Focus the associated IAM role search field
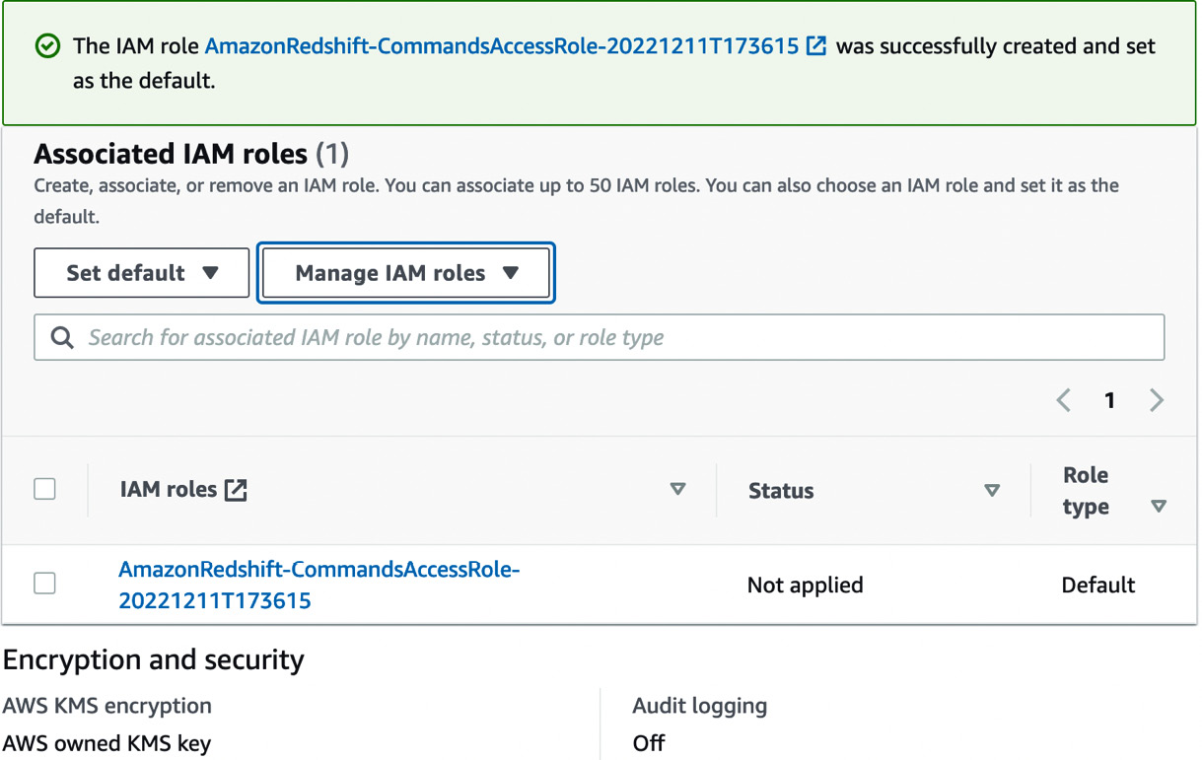The width and height of the screenshot is (1202, 760). click(600, 338)
